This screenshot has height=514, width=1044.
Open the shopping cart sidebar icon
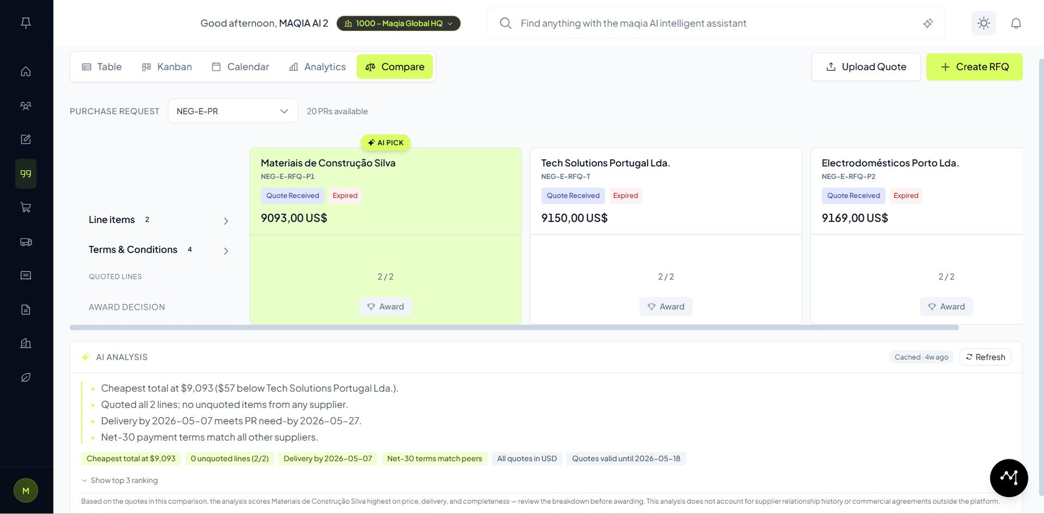(x=25, y=207)
